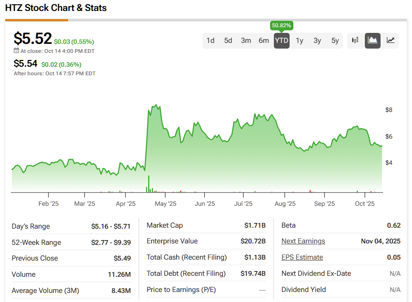Switch to line chart view

tap(391, 40)
